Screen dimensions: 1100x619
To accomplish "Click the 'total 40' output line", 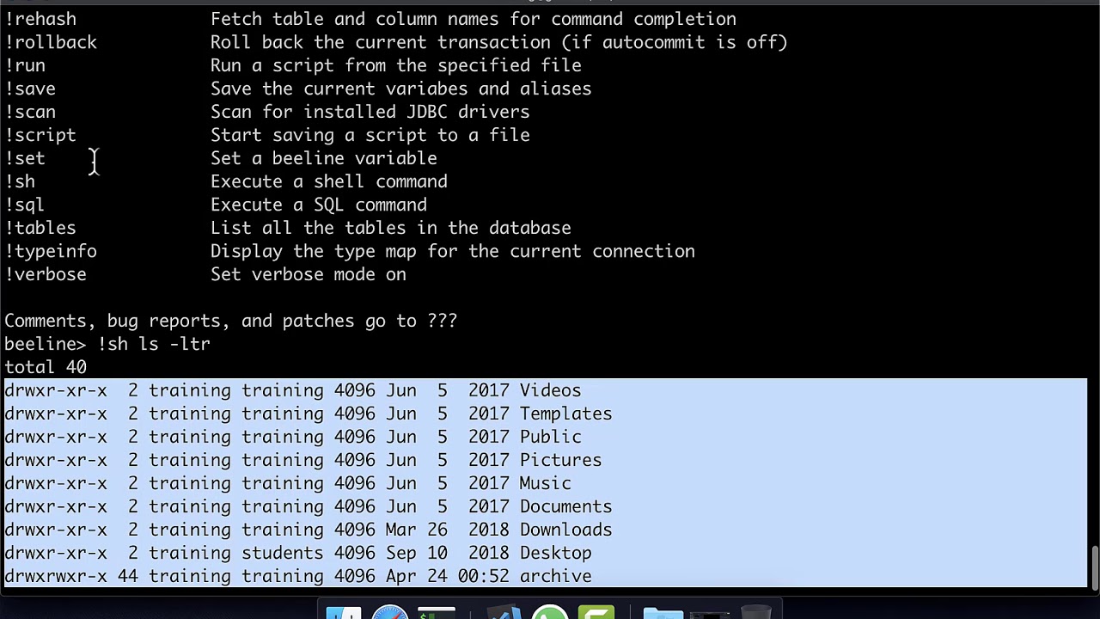I will [x=46, y=367].
